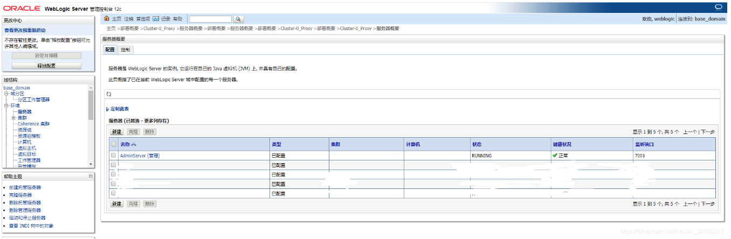Click the home icon in the toolbar
This screenshot has width=731, height=239.
[x=107, y=19]
